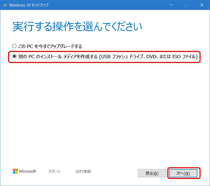Click the 次へ(N) button

(183, 173)
